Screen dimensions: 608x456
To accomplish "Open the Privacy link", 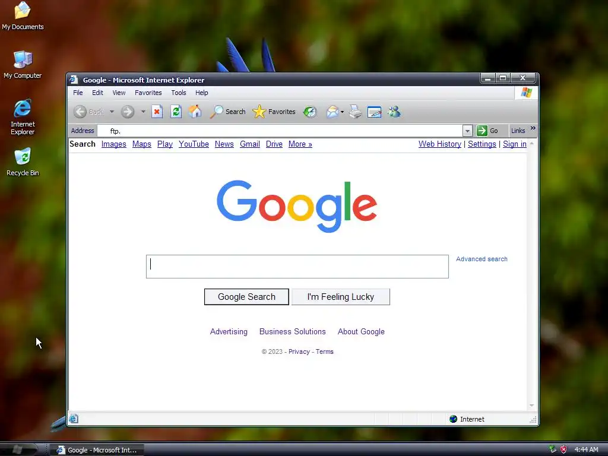I will pos(299,351).
